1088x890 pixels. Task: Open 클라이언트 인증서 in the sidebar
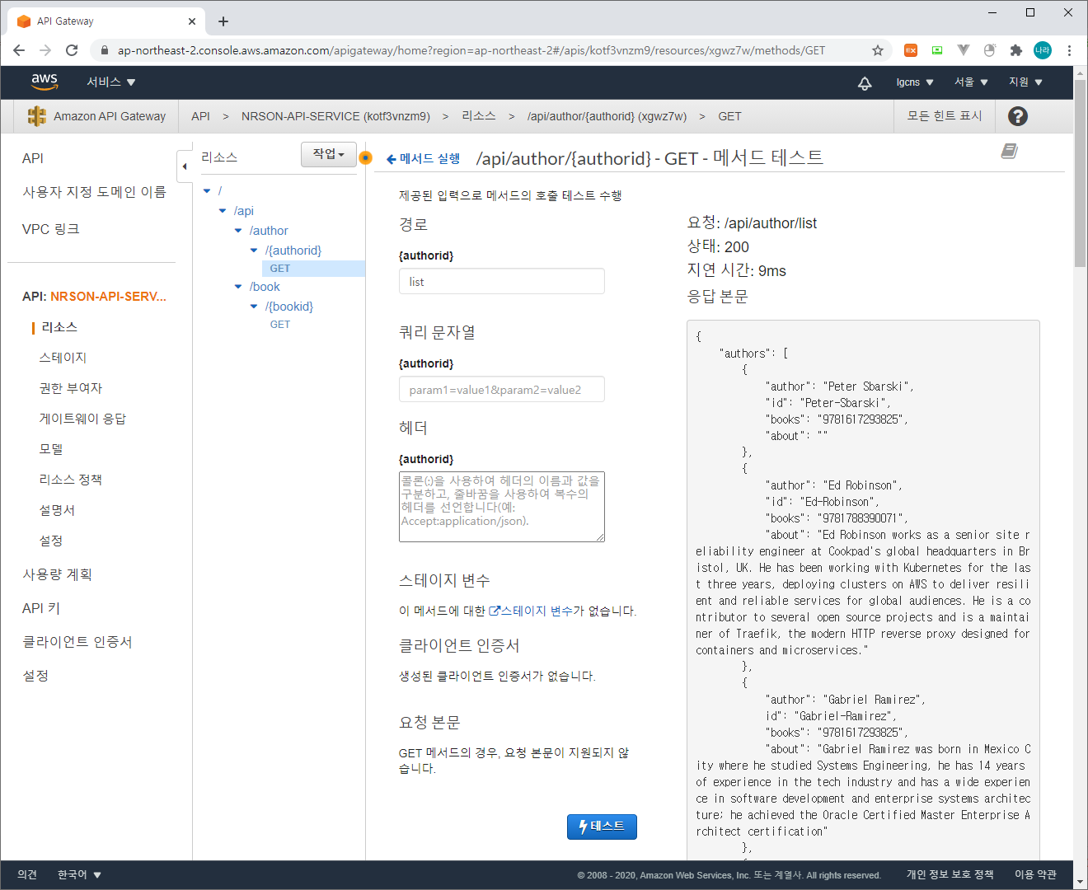77,642
